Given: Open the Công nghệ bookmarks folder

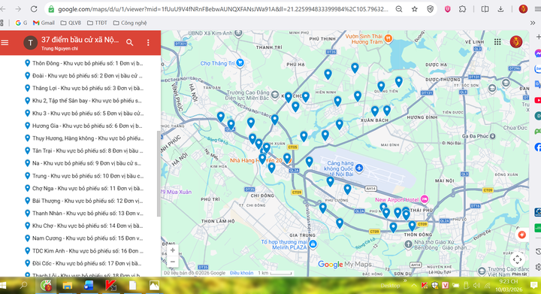Looking at the screenshot, I should point(130,23).
